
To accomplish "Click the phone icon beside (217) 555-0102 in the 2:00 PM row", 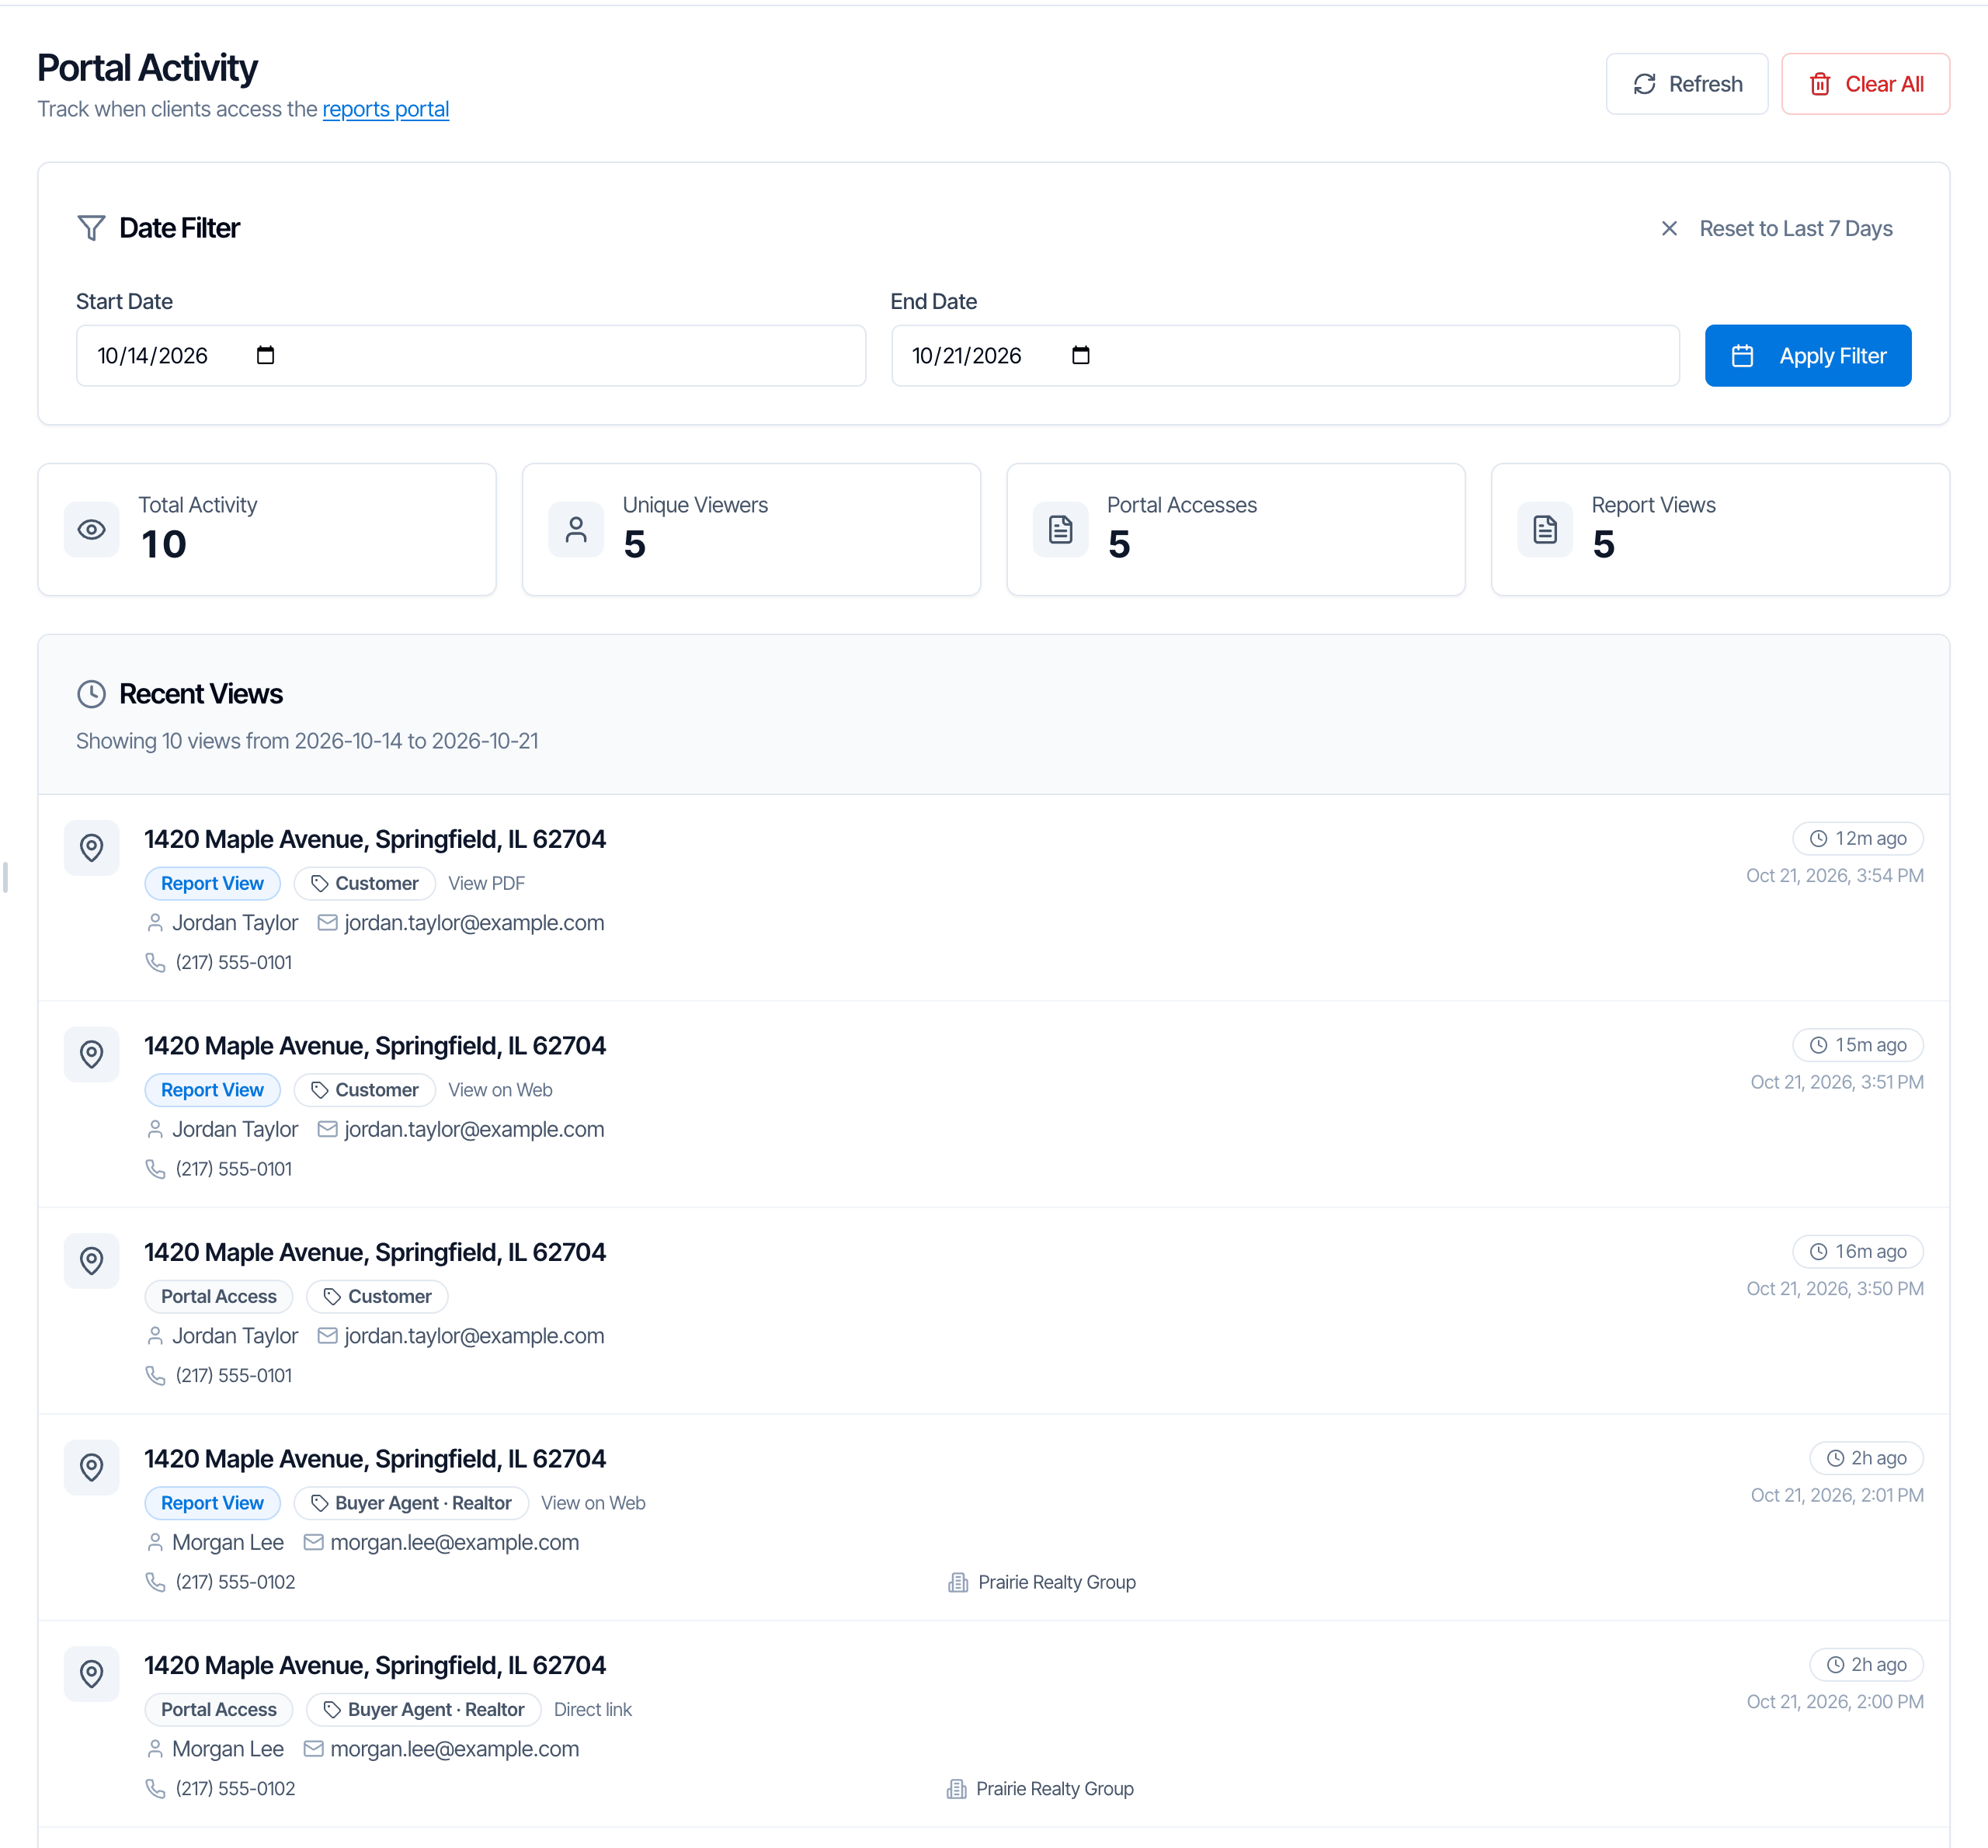I will click(x=155, y=1789).
